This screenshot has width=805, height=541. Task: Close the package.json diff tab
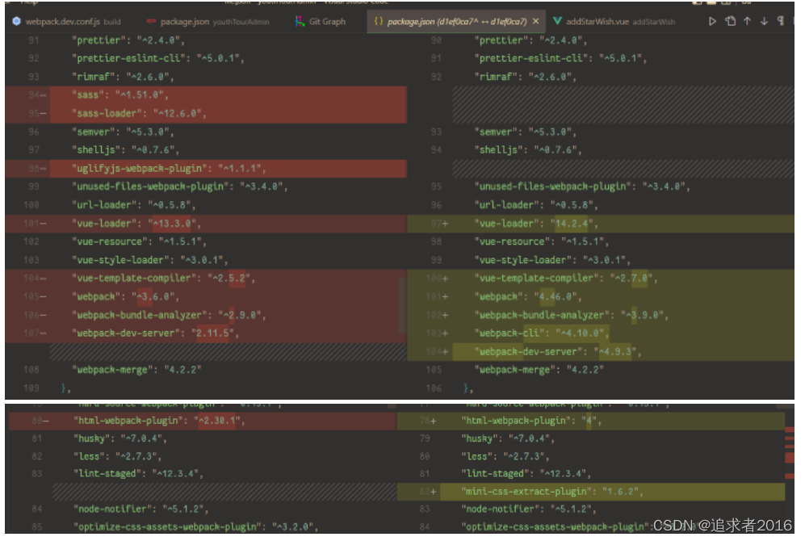[x=535, y=21]
